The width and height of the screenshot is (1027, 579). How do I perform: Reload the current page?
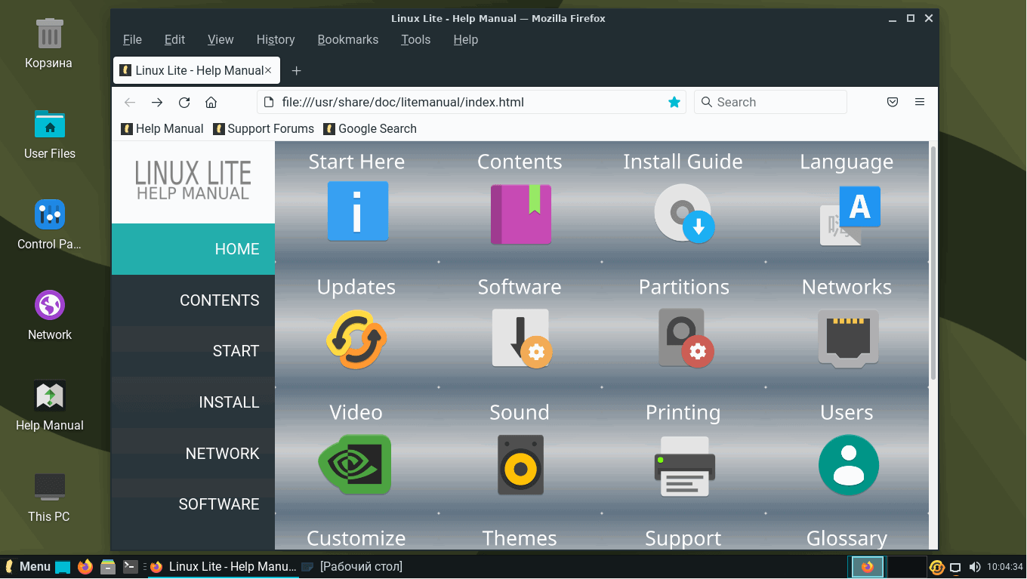(x=184, y=102)
